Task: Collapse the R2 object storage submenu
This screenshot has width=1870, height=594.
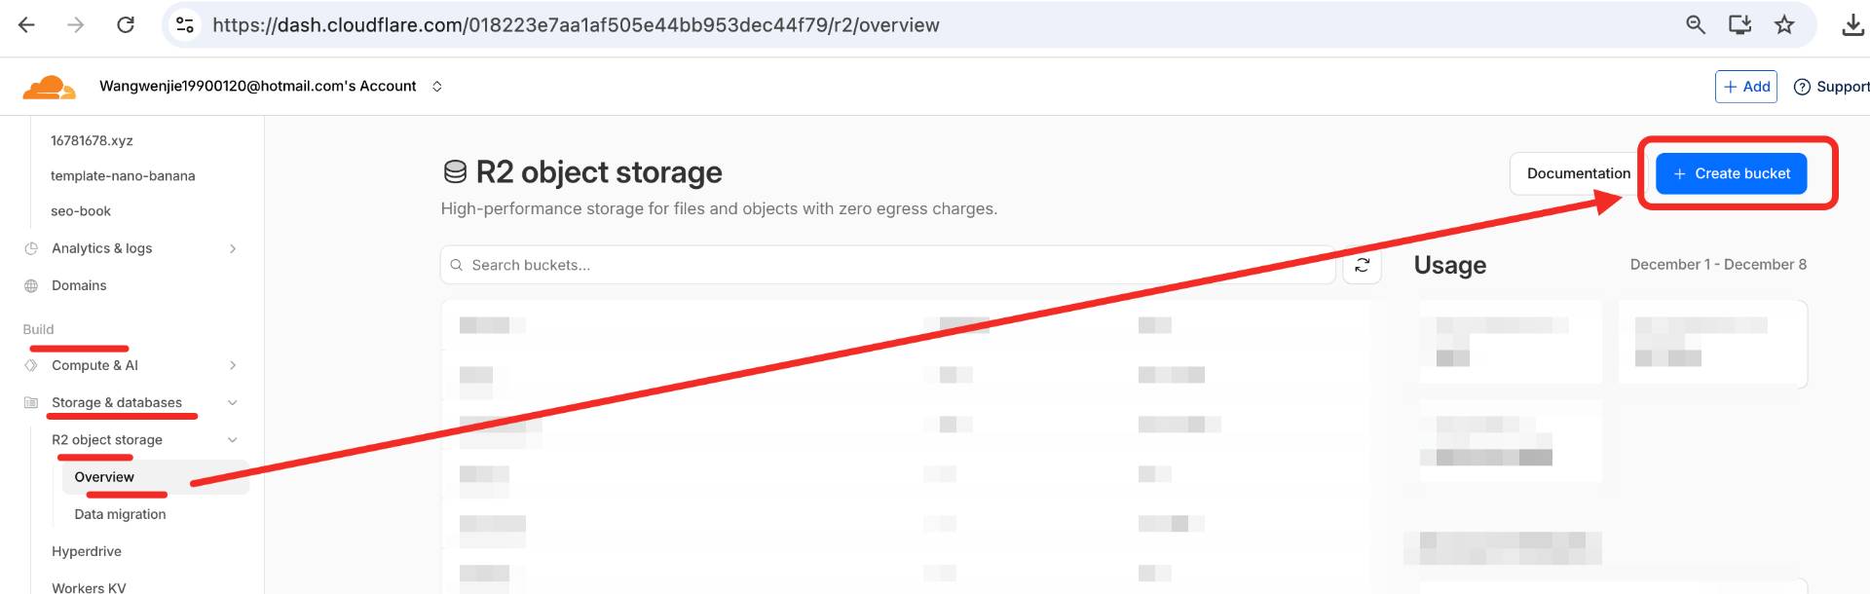Action: pyautogui.click(x=233, y=440)
